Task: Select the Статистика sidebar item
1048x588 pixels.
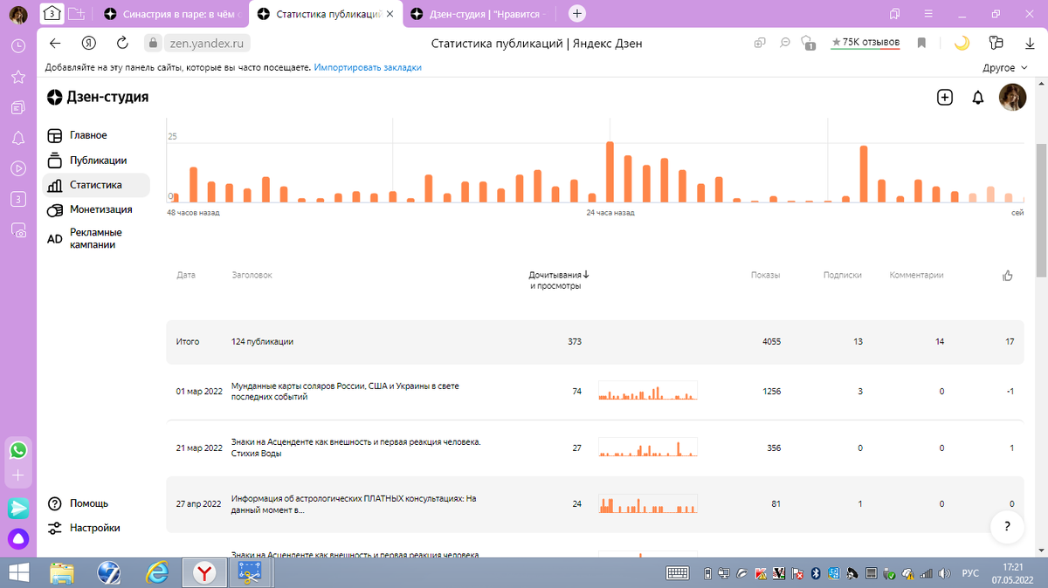Action: 96,185
